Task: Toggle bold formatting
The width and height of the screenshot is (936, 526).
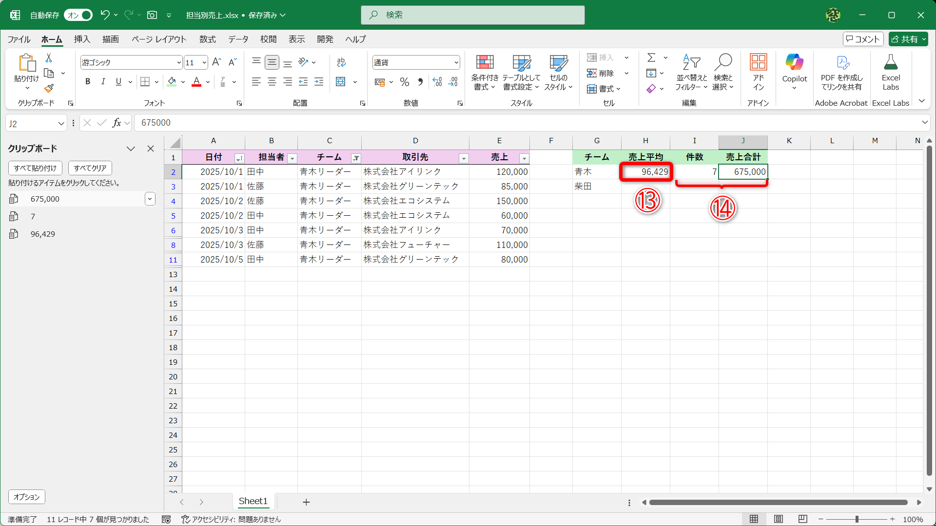Action: (x=88, y=82)
